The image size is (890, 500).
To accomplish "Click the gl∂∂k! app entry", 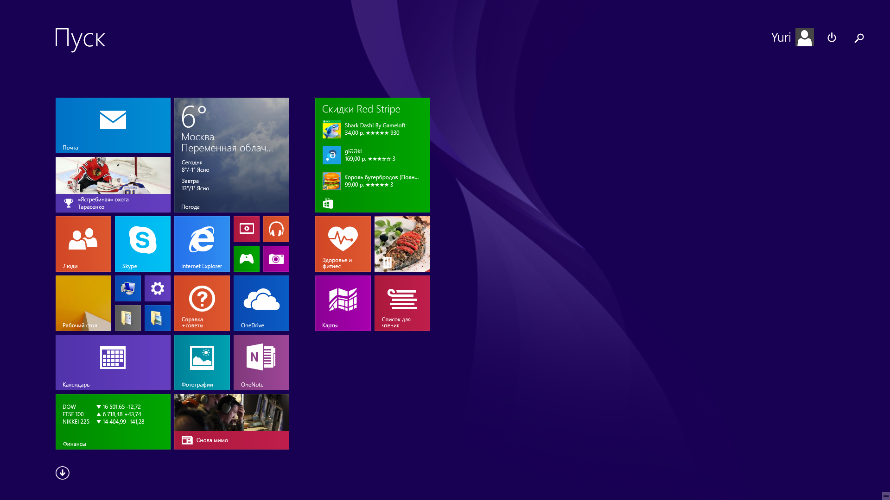I will (x=359, y=155).
